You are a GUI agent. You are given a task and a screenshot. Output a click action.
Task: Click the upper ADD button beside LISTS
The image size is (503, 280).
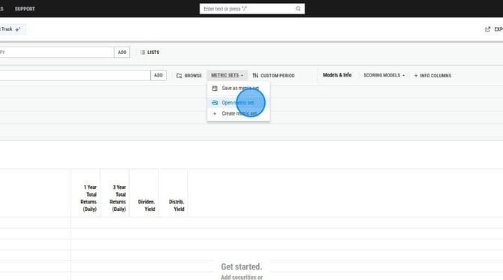[x=122, y=53]
